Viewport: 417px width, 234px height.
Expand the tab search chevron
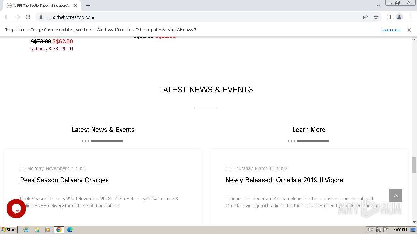point(378,6)
